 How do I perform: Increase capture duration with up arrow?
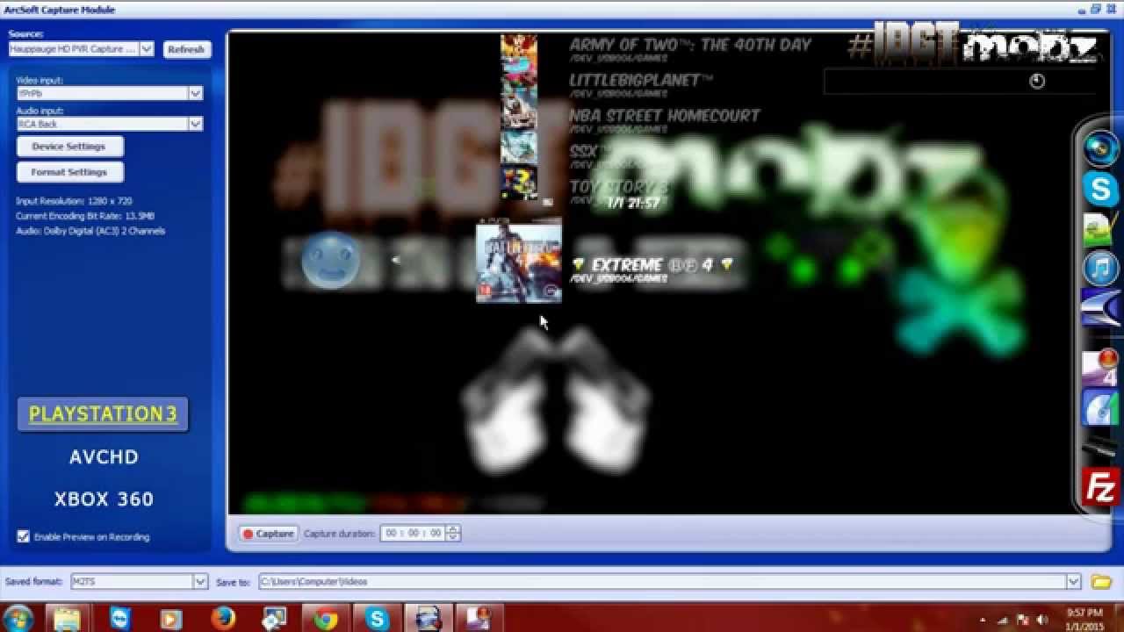(453, 528)
